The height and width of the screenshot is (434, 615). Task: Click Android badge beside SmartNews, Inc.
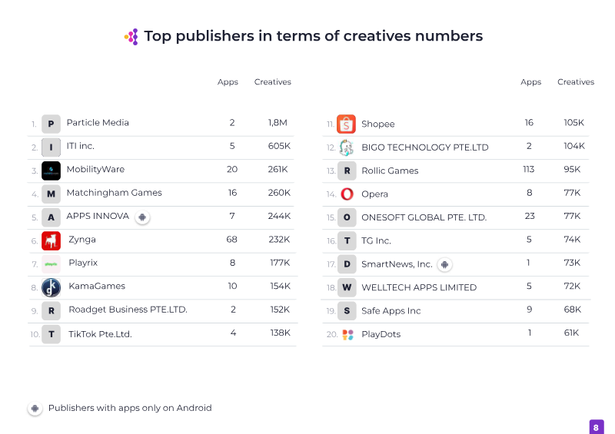444,265
